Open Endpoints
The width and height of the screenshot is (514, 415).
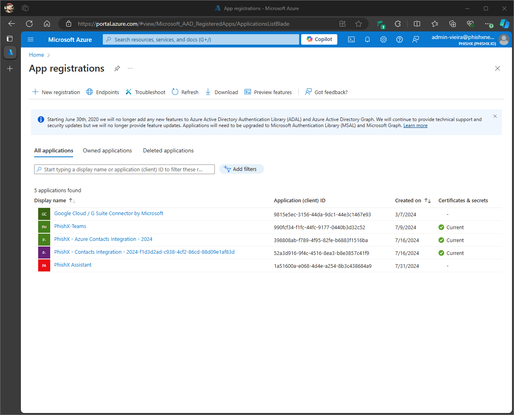click(x=103, y=92)
